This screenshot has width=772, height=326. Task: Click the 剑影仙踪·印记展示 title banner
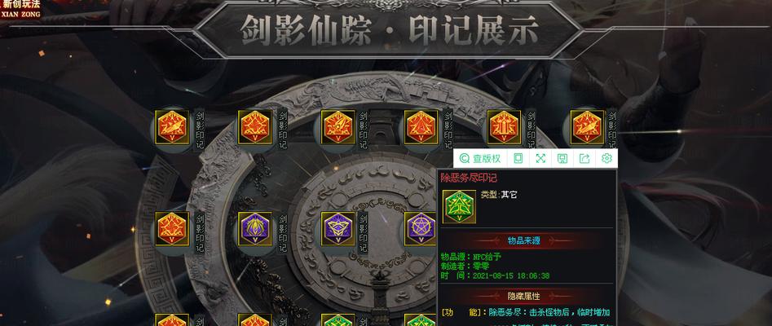tap(389, 31)
